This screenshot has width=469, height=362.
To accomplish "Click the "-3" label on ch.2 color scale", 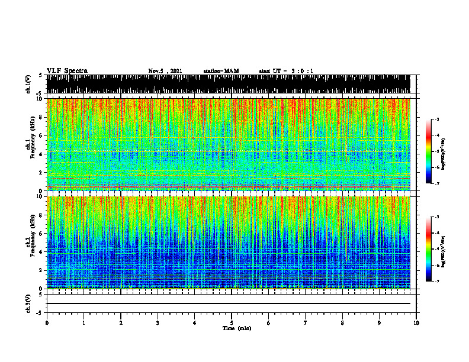I will pyautogui.click(x=436, y=217).
